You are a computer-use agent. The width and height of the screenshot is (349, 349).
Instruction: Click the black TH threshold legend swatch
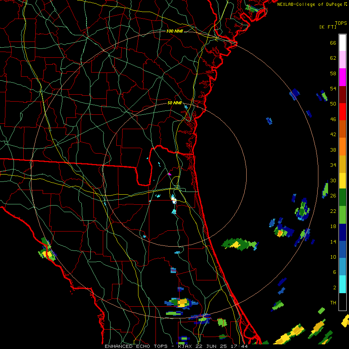(342, 302)
